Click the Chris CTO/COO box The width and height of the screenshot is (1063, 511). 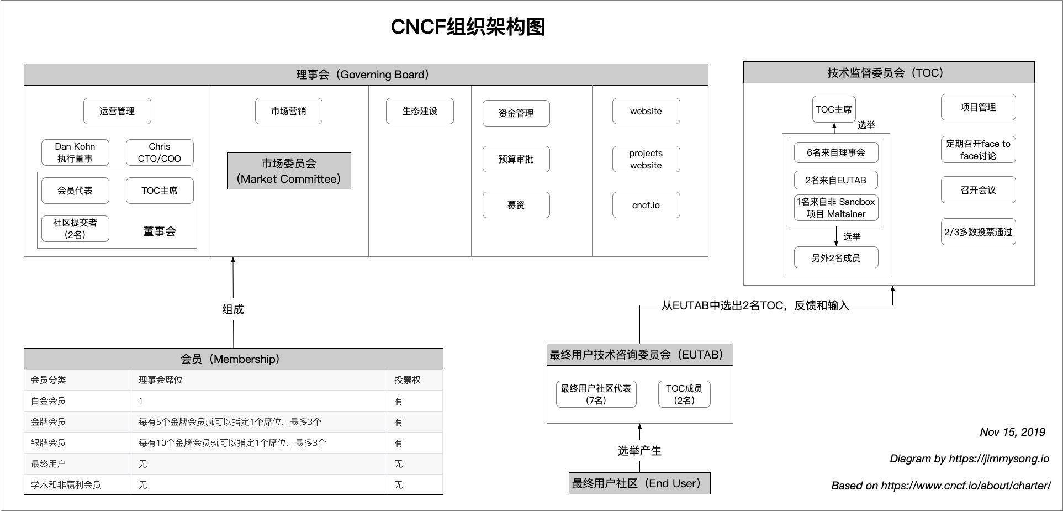click(160, 152)
